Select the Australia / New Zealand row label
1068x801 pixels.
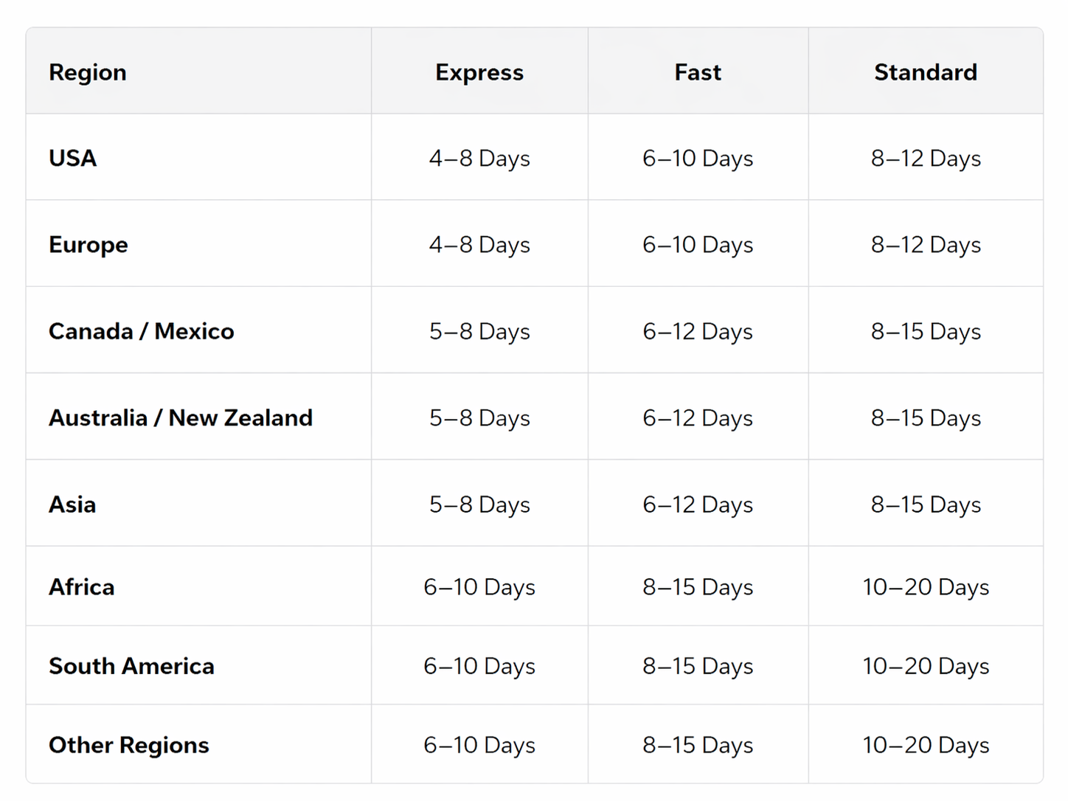[181, 417]
